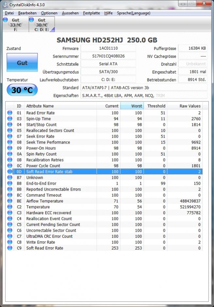Select the Spin-Up Time attribute name

[x=39, y=119]
